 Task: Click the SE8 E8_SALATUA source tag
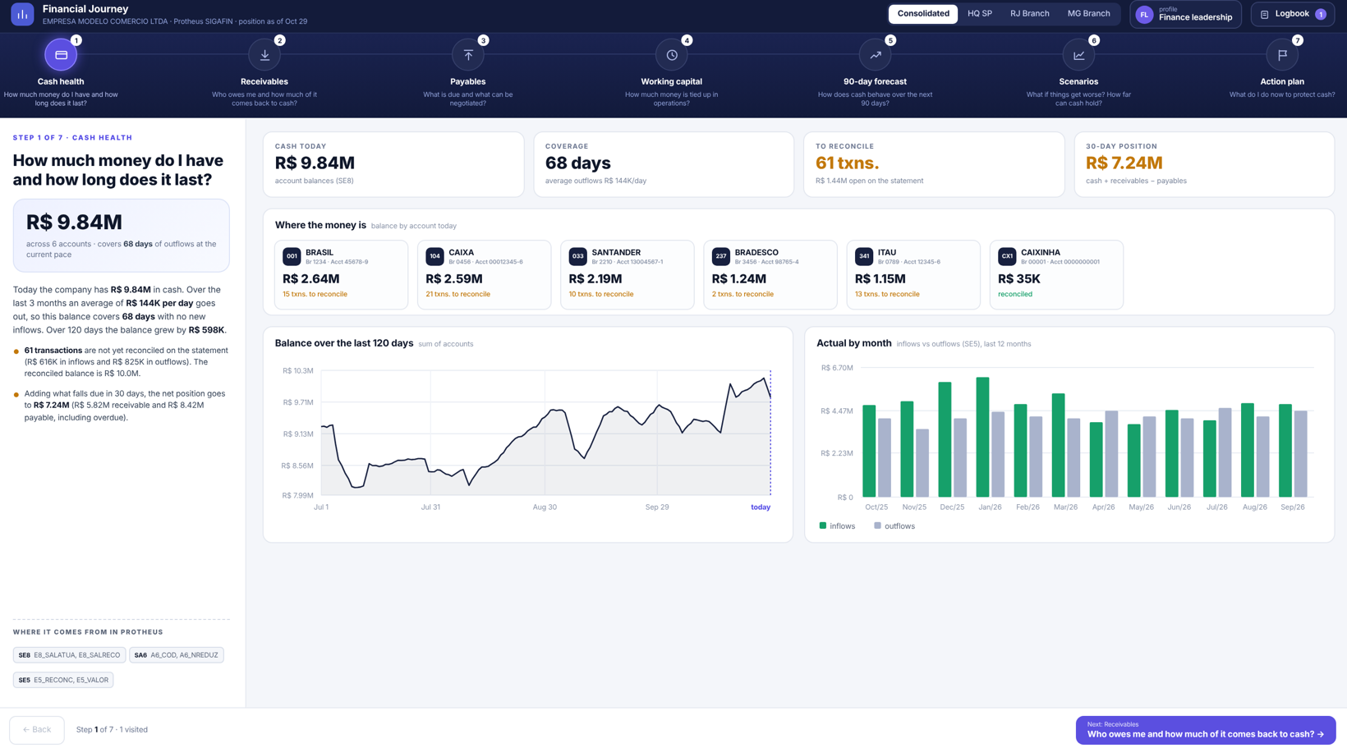[69, 655]
